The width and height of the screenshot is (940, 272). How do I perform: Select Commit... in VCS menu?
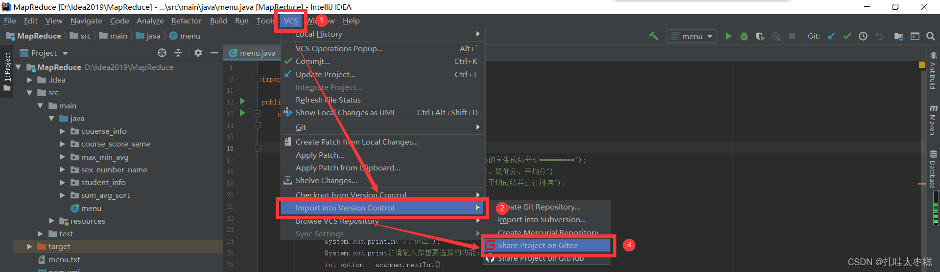[x=382, y=62]
